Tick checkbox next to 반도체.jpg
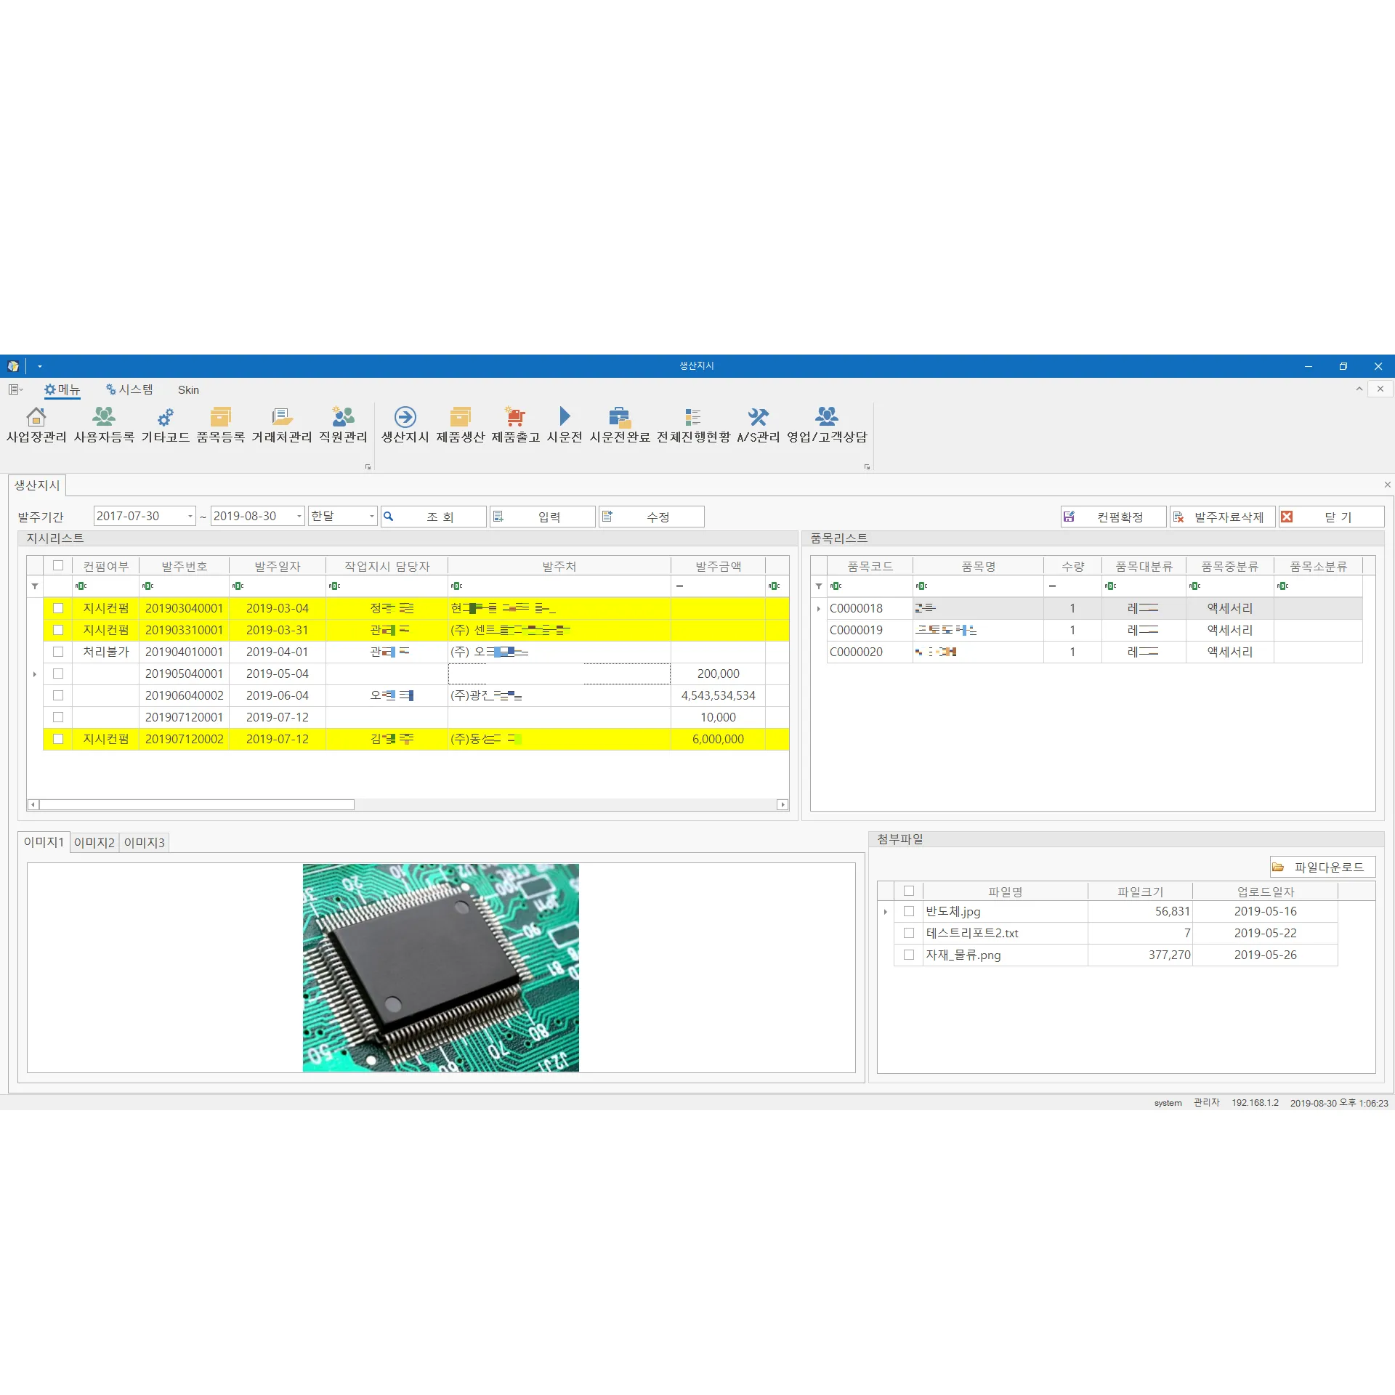Image resolution: width=1395 pixels, height=1395 pixels. point(908,911)
